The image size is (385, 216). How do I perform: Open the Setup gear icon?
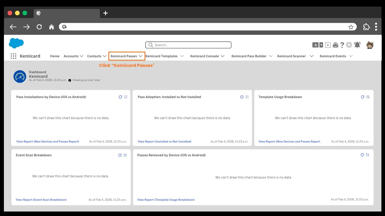click(x=349, y=45)
